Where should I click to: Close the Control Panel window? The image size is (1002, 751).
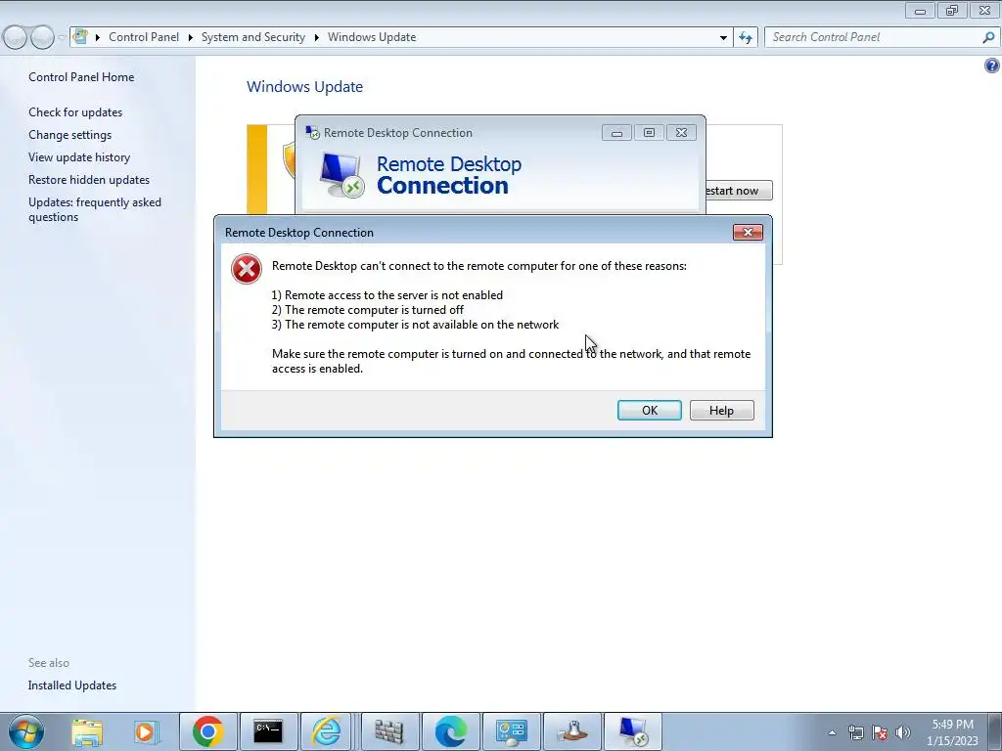[x=984, y=10]
